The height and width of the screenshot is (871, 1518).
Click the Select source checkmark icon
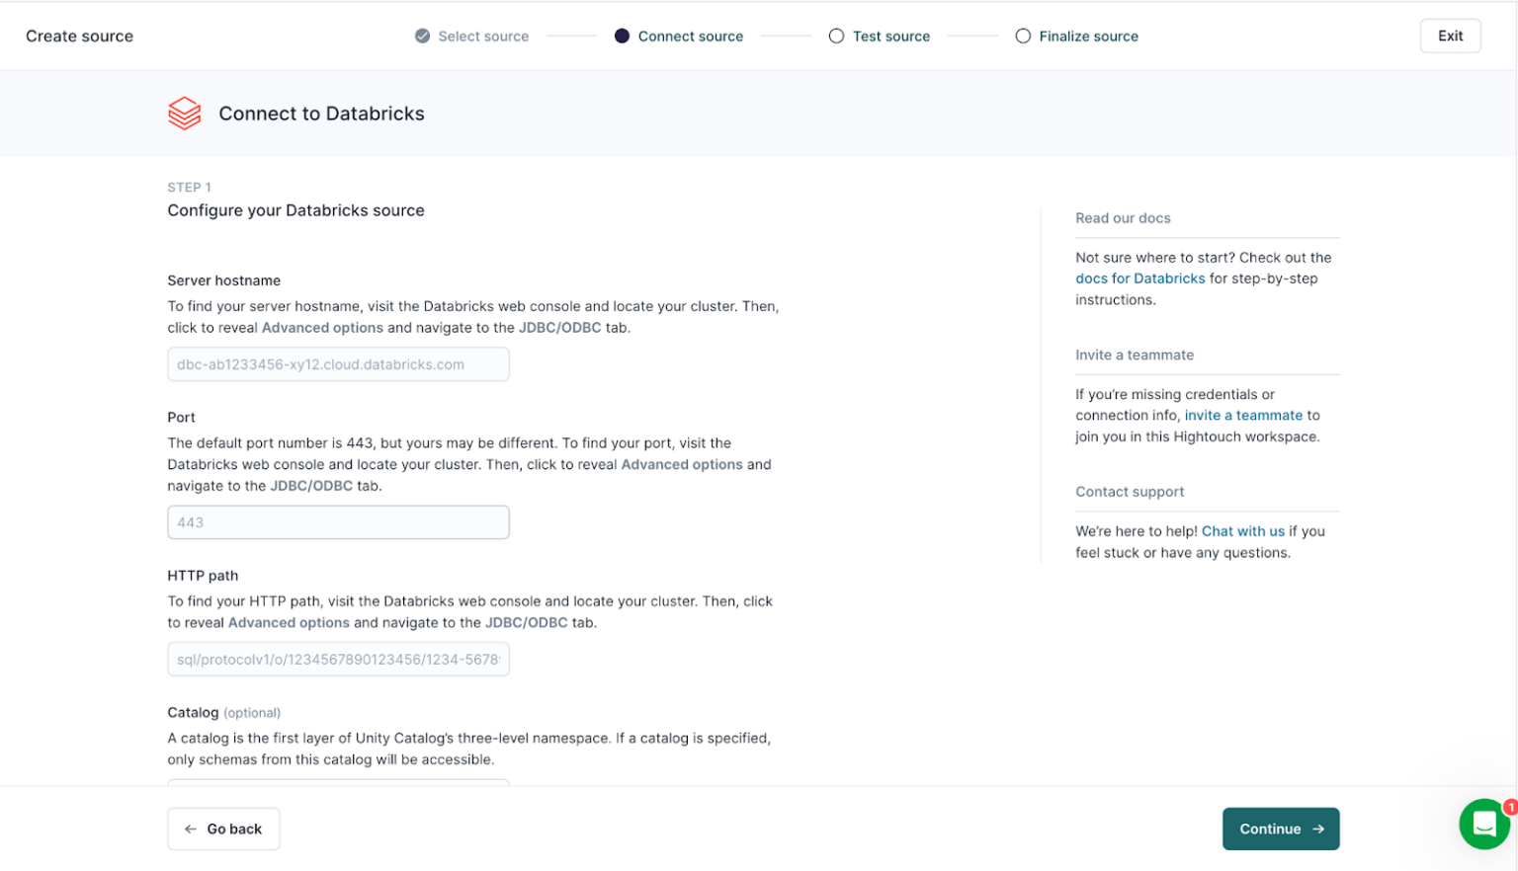tap(422, 37)
